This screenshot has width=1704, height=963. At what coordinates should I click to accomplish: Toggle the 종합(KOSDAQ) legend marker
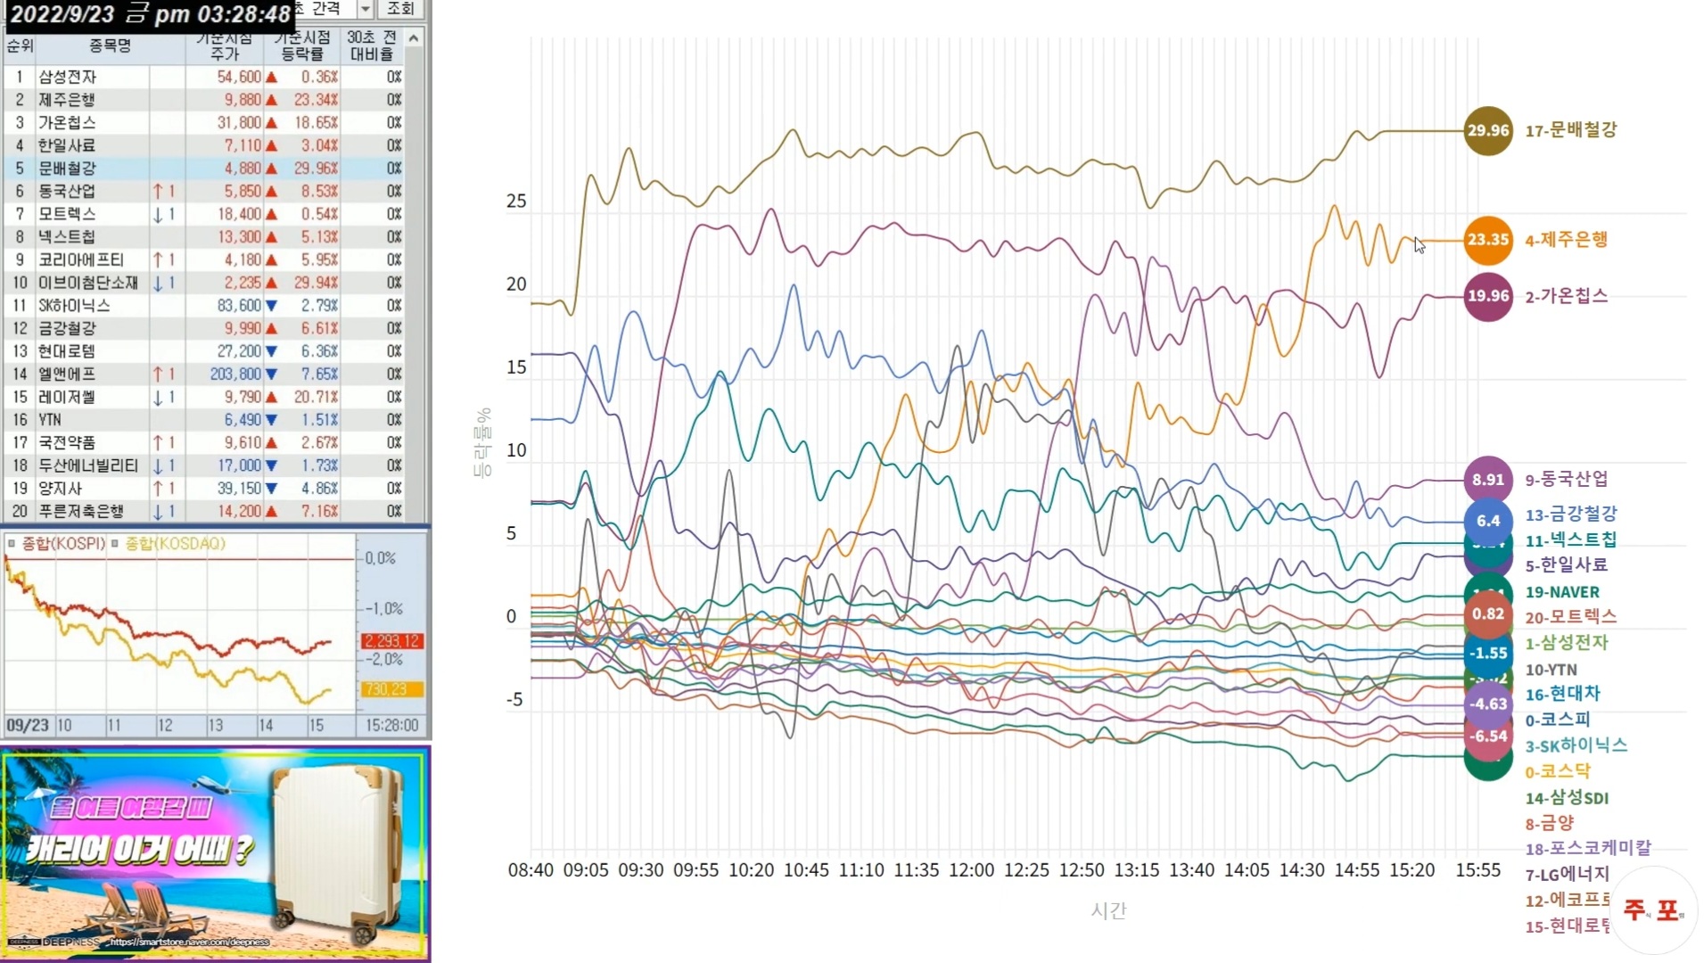click(115, 543)
